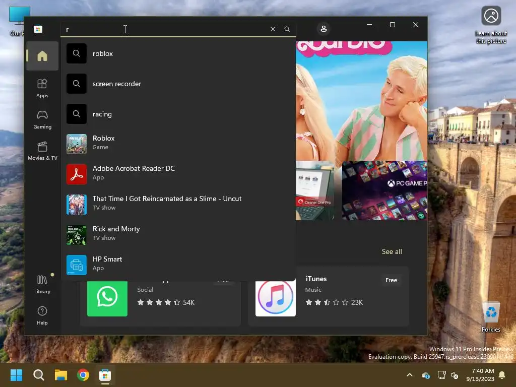Click the muted volume tray icon

pos(455,375)
